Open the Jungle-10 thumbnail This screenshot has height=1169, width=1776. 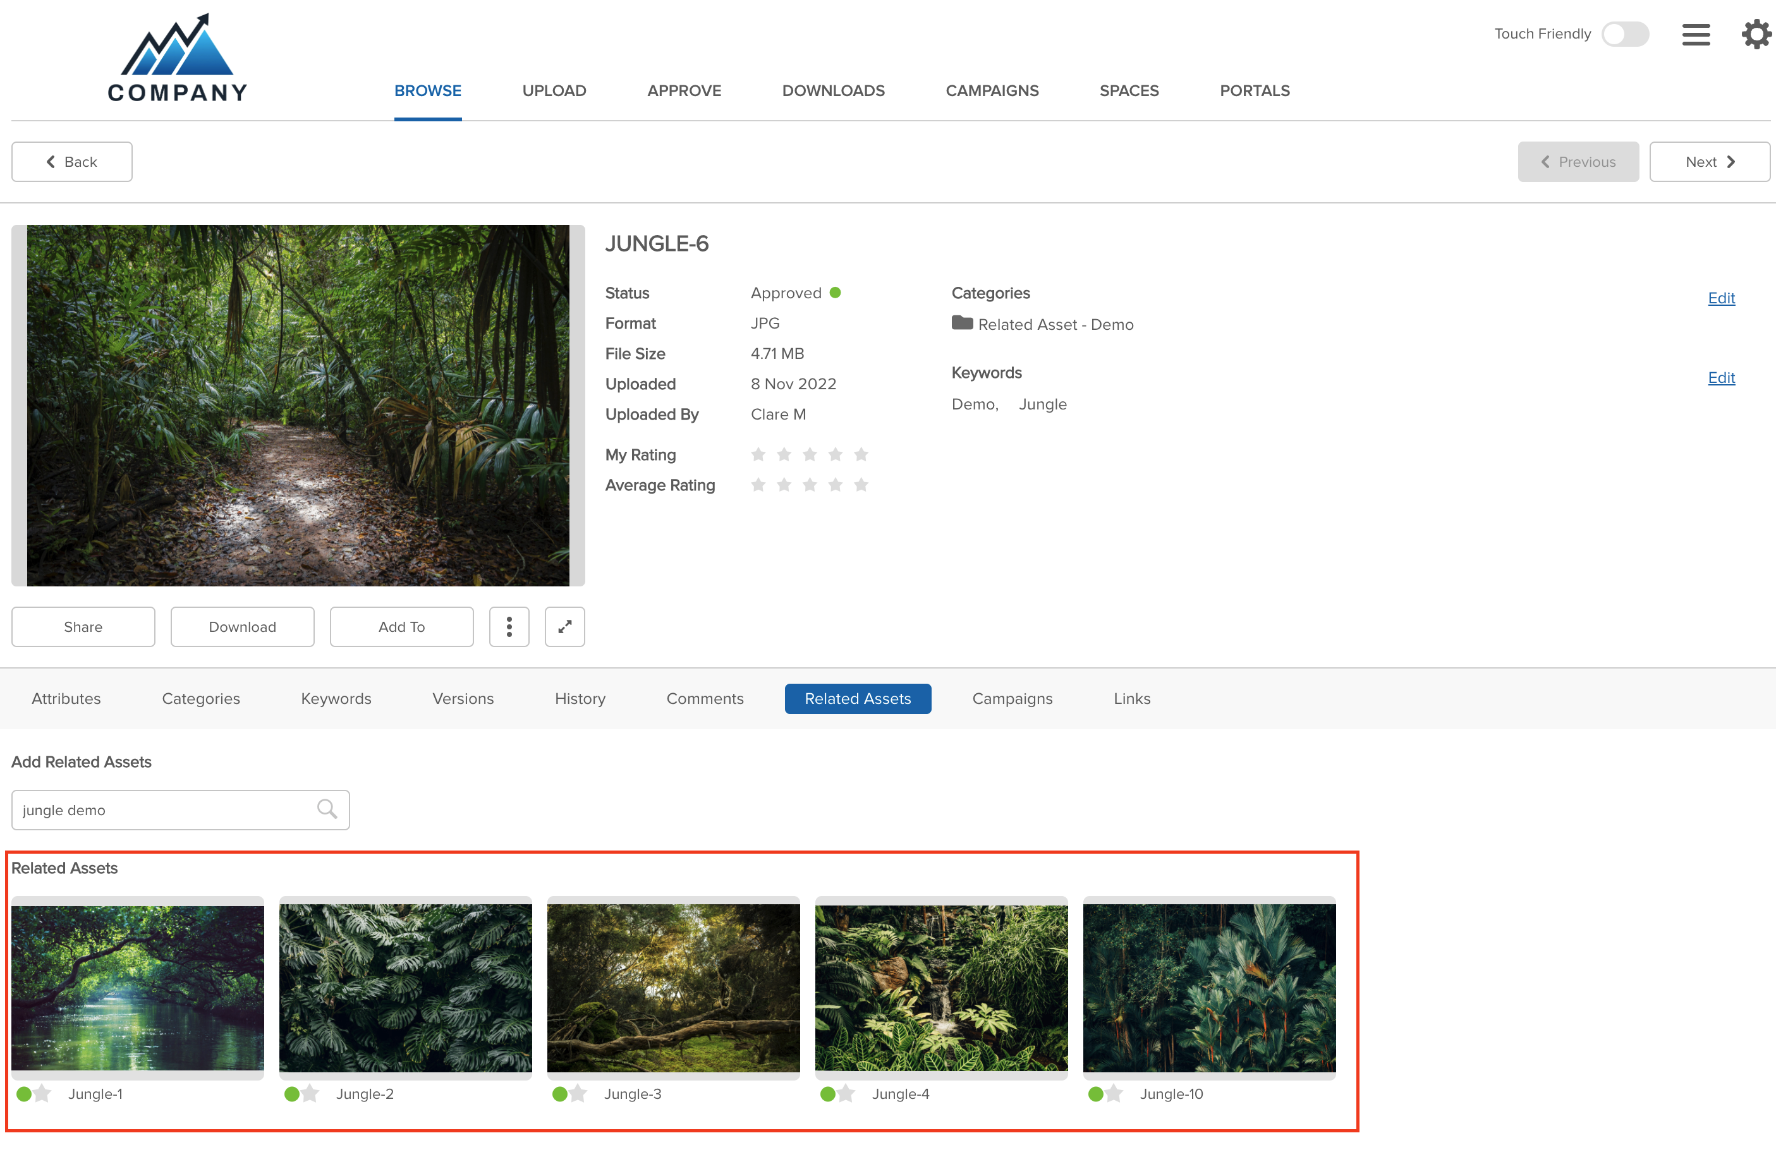coord(1209,988)
